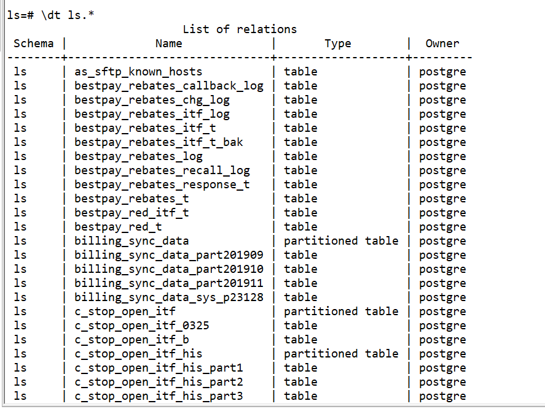Viewport: 545px width, 409px height.
Task: Click the Type column header
Action: tap(338, 44)
